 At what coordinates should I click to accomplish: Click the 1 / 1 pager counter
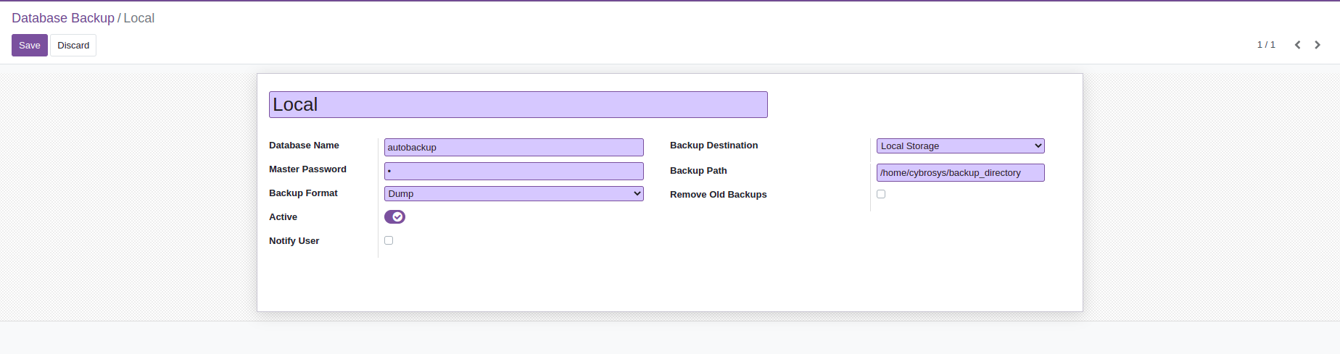(x=1266, y=45)
